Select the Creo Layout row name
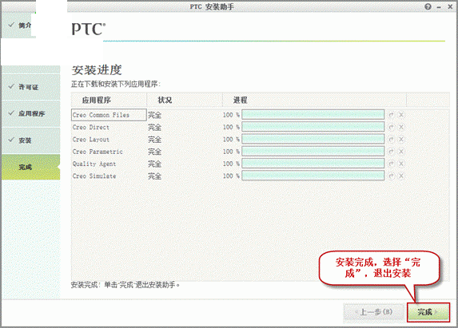458x328 pixels. pyautogui.click(x=91, y=140)
